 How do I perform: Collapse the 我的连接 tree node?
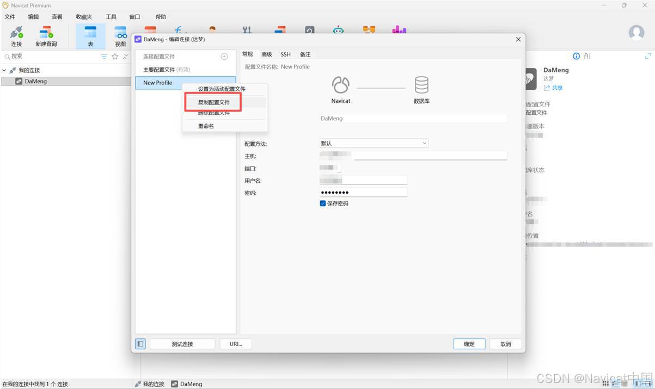tap(4, 70)
